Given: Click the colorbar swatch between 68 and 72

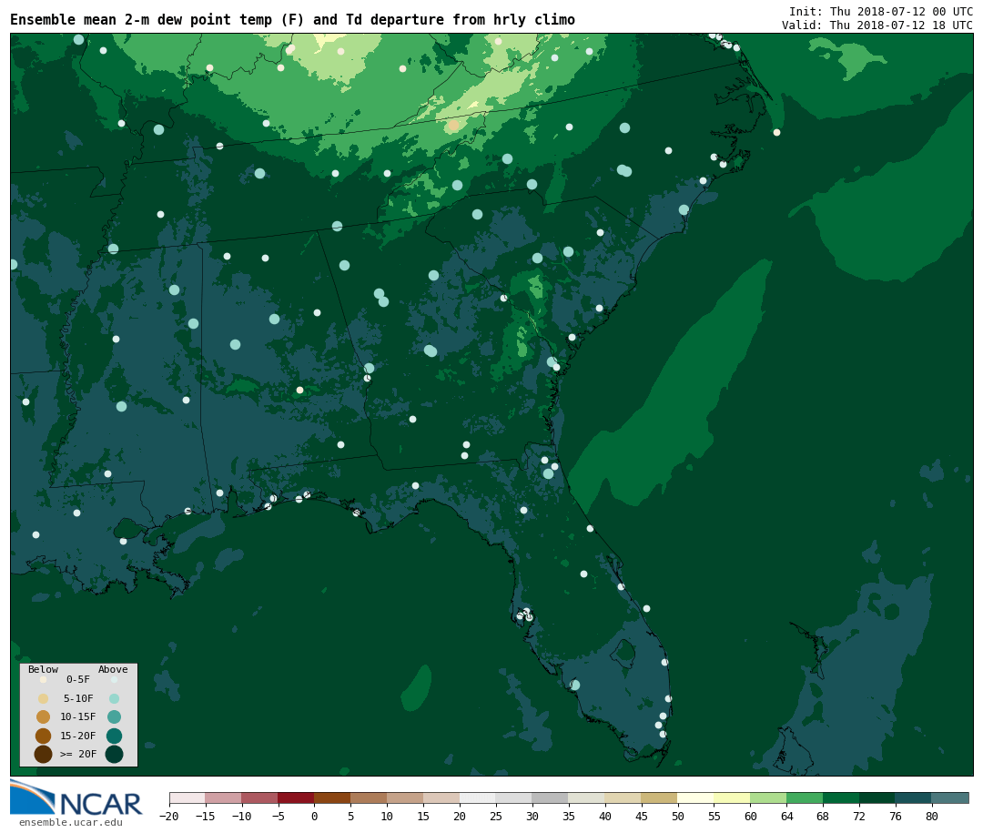Looking at the screenshot, I should (x=842, y=797).
